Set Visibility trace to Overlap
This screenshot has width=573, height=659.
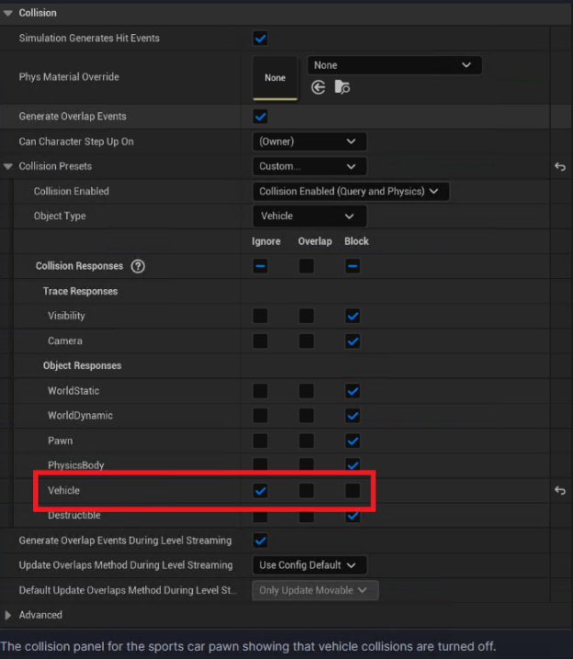click(306, 316)
